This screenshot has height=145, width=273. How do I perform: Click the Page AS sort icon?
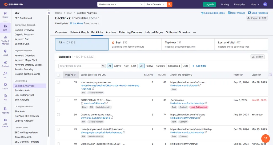75,75
